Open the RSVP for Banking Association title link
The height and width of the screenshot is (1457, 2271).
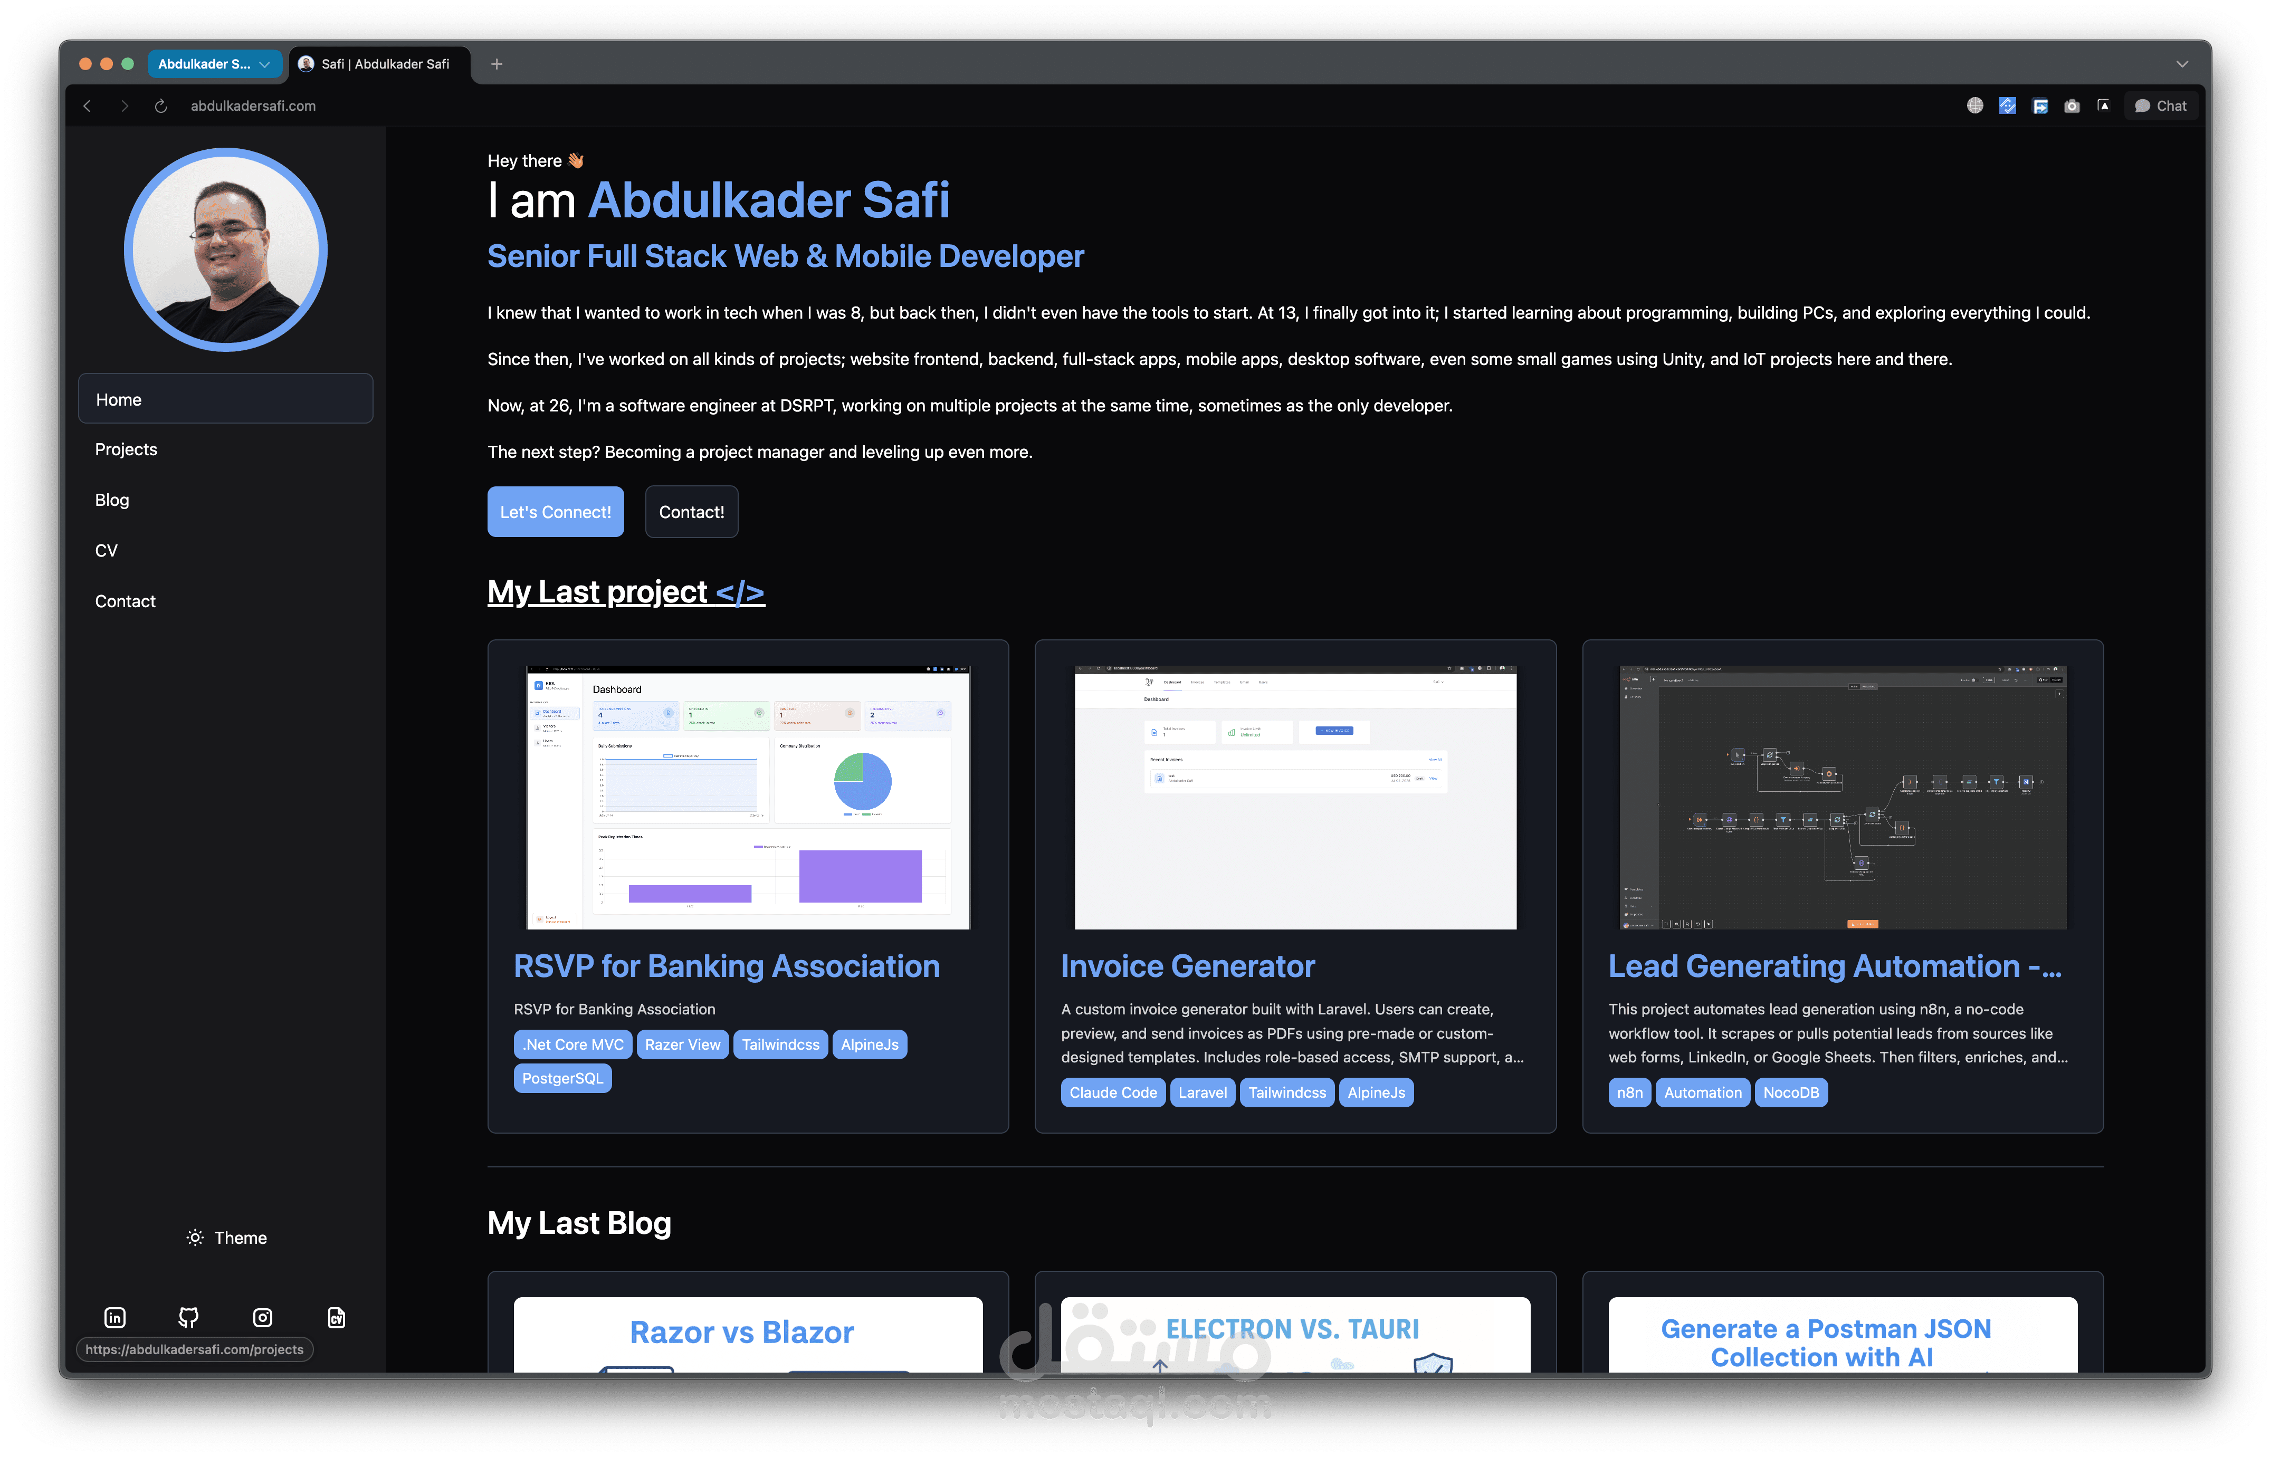727,966
